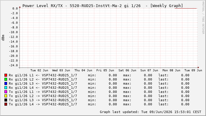Click the Graph last updated timestamp
The image size is (206, 116).
[x=150, y=112]
